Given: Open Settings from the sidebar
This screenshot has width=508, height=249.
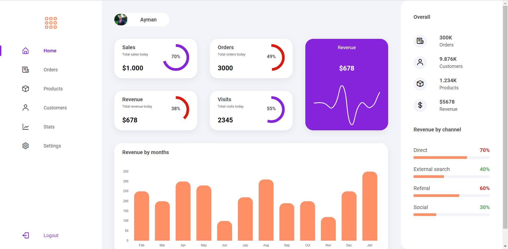Looking at the screenshot, I should 52,146.
